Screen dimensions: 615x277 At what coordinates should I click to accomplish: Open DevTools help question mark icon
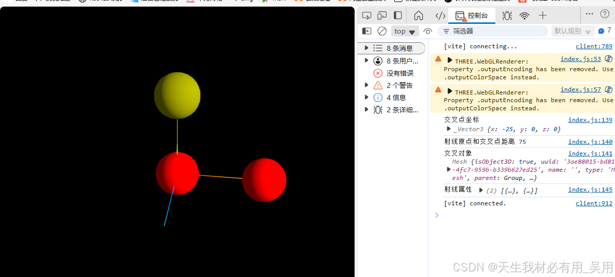click(604, 14)
